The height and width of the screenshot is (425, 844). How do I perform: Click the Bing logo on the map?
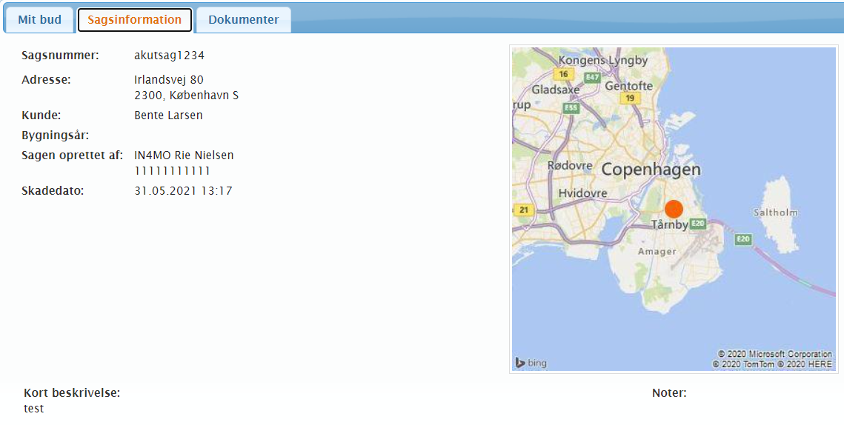(531, 363)
